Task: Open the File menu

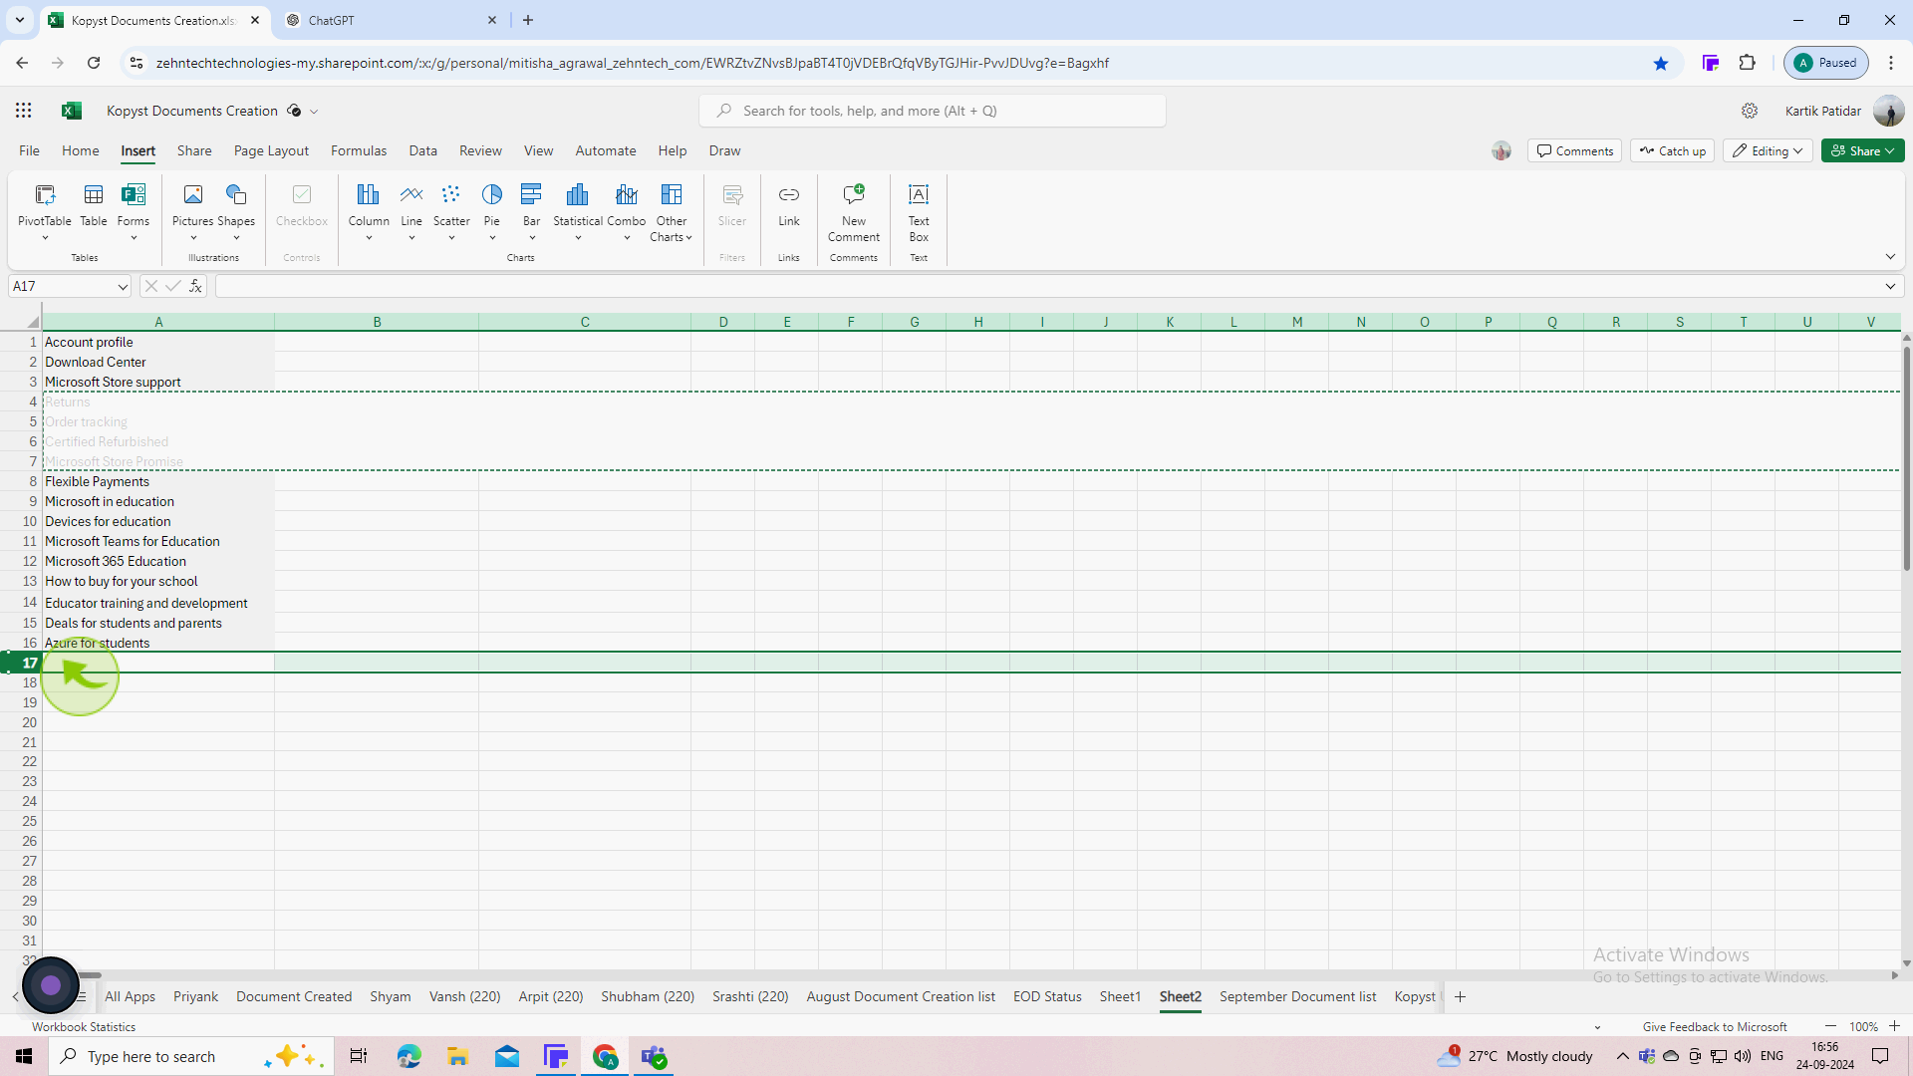Action: pyautogui.click(x=29, y=150)
